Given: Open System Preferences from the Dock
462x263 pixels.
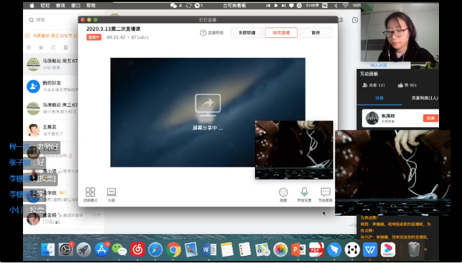Looking at the screenshot, I should (x=66, y=250).
